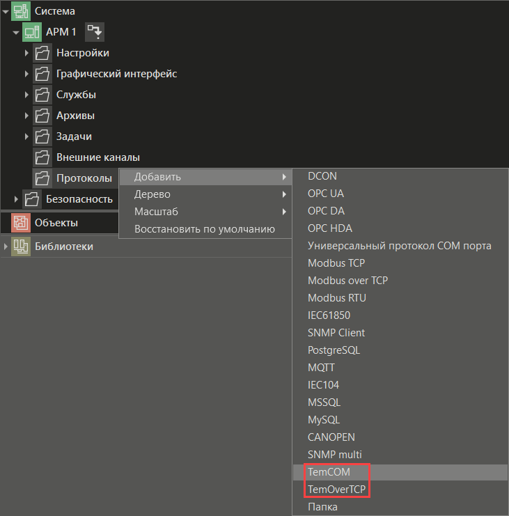
Task: Add the TemCOM protocol
Action: (x=329, y=472)
